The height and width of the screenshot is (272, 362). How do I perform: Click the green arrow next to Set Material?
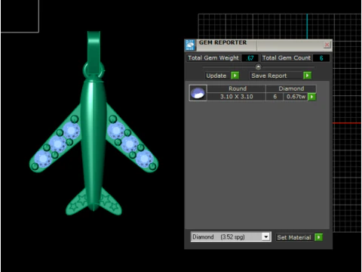coord(318,237)
